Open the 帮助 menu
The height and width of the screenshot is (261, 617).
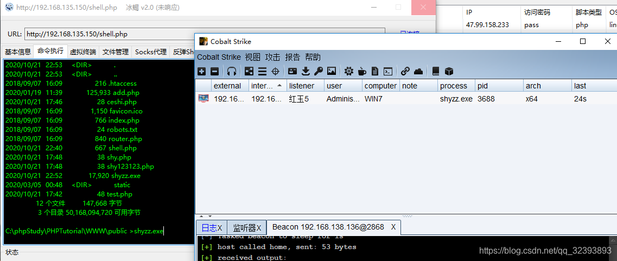(313, 57)
